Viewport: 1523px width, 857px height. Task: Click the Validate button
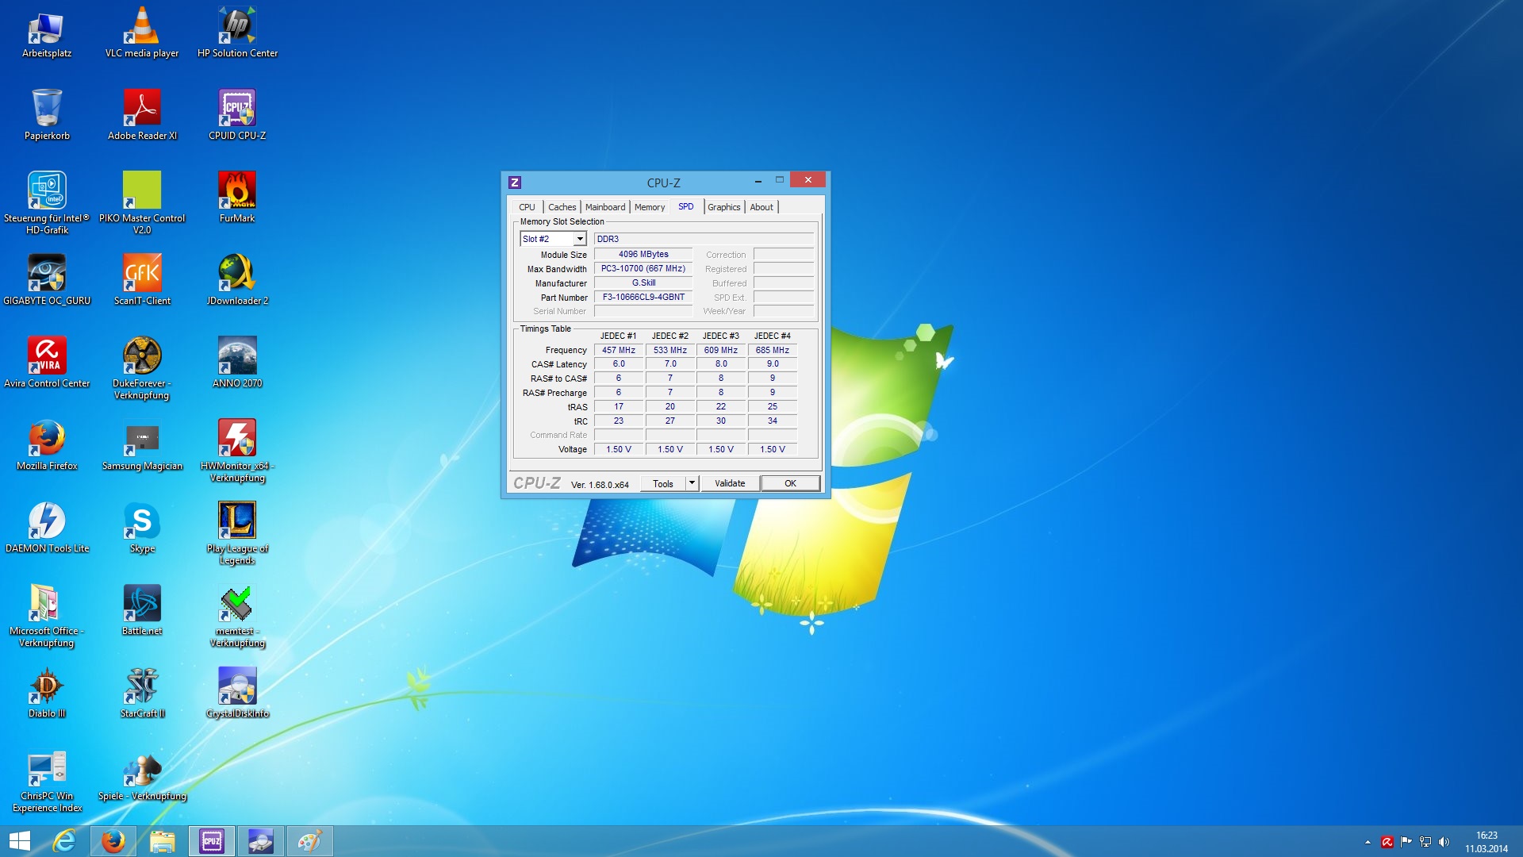729,483
